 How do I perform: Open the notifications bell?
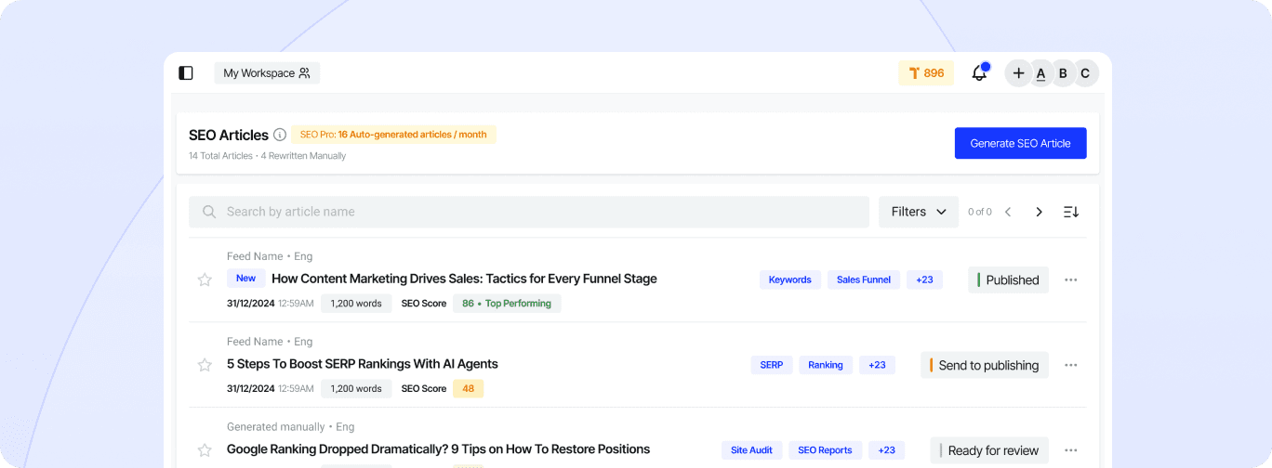(x=979, y=72)
